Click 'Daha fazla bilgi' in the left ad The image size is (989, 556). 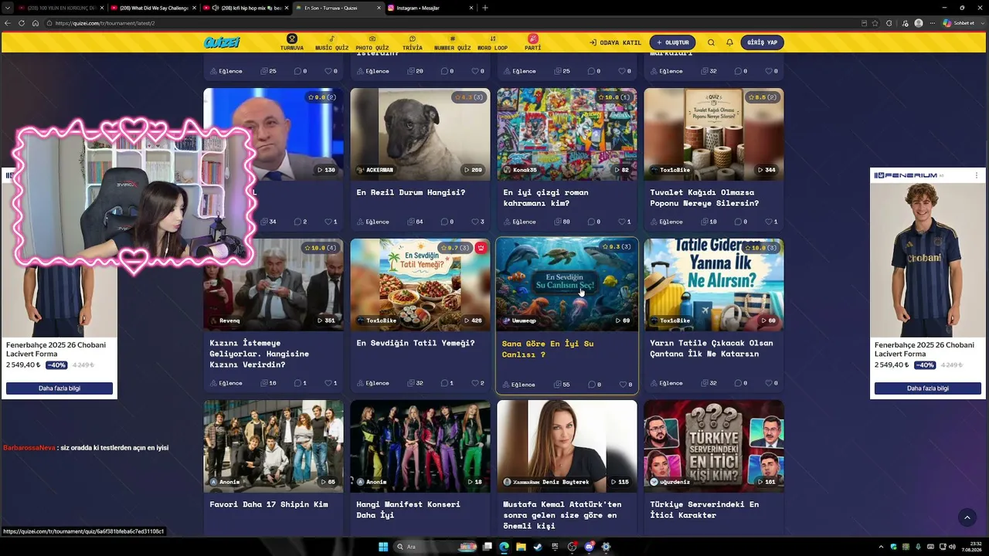[x=59, y=388]
